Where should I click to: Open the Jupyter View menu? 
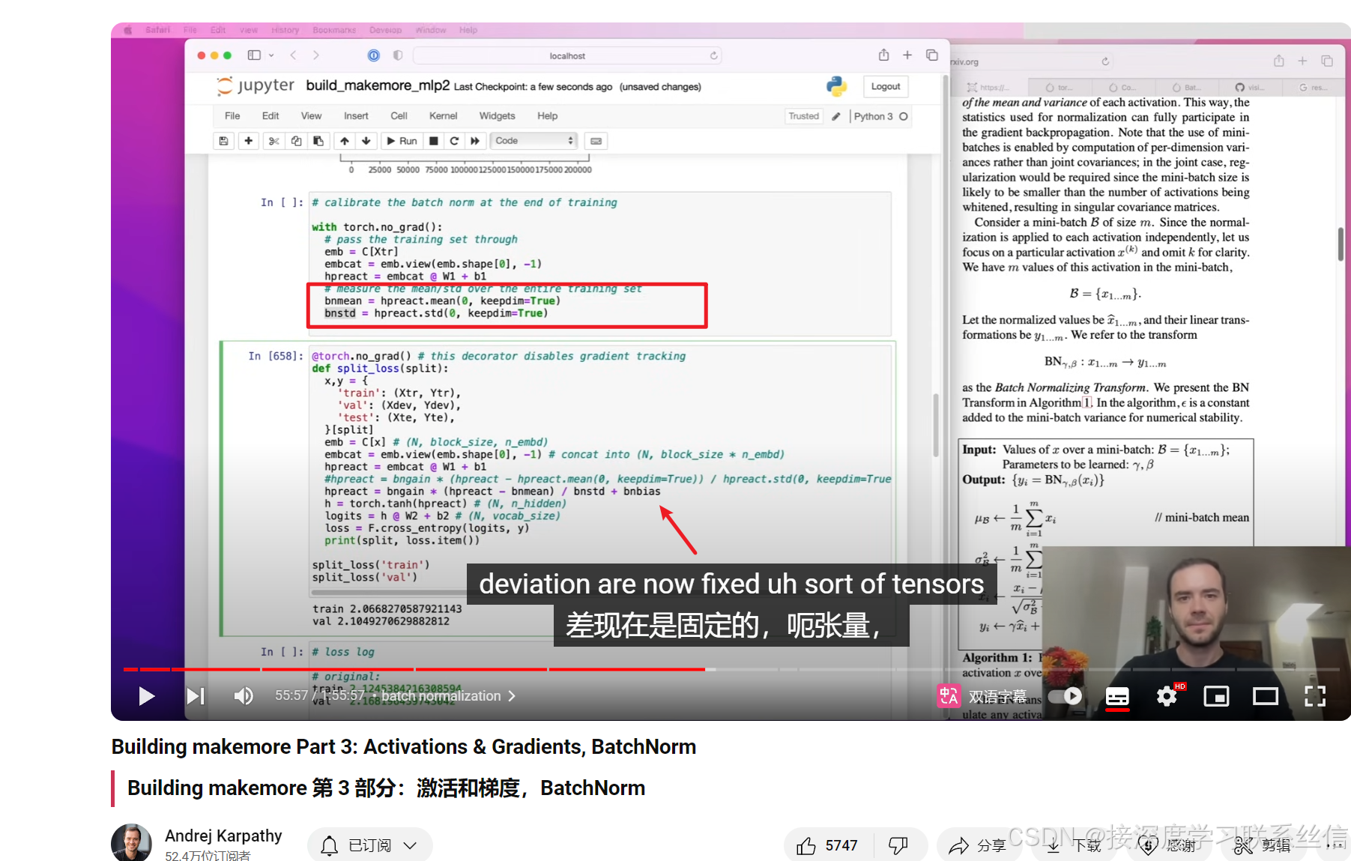(x=311, y=116)
